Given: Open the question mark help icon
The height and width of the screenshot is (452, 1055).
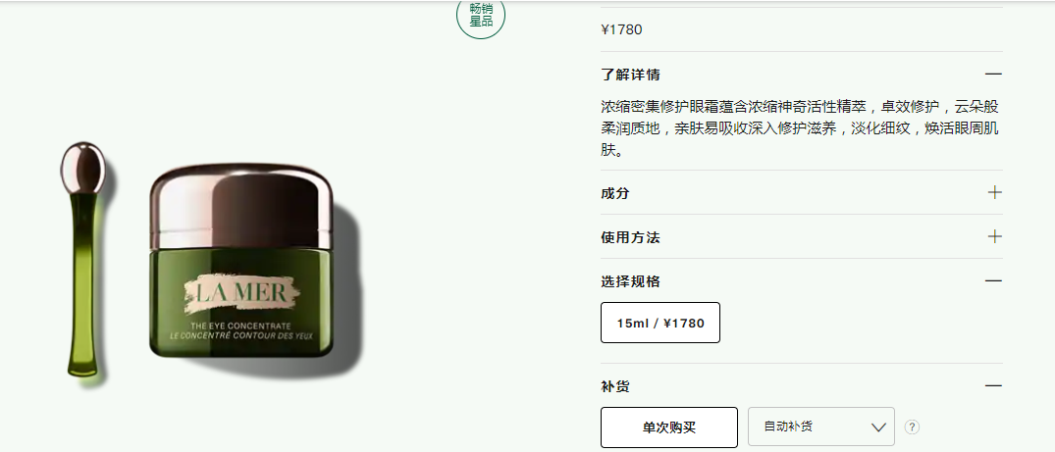Looking at the screenshot, I should [x=912, y=427].
